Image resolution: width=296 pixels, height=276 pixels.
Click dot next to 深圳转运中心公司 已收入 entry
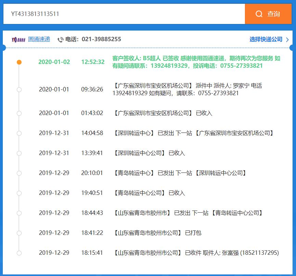tap(19, 153)
